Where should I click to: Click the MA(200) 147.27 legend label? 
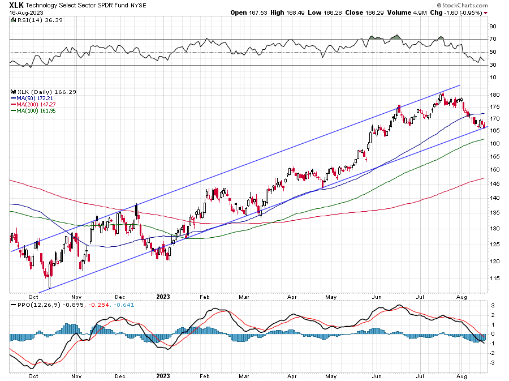coord(36,104)
